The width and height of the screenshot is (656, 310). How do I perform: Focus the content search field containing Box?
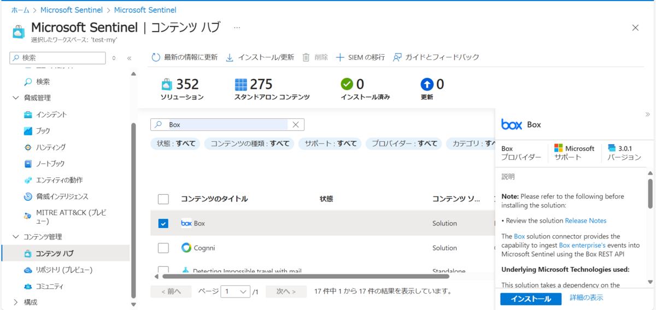click(x=227, y=124)
